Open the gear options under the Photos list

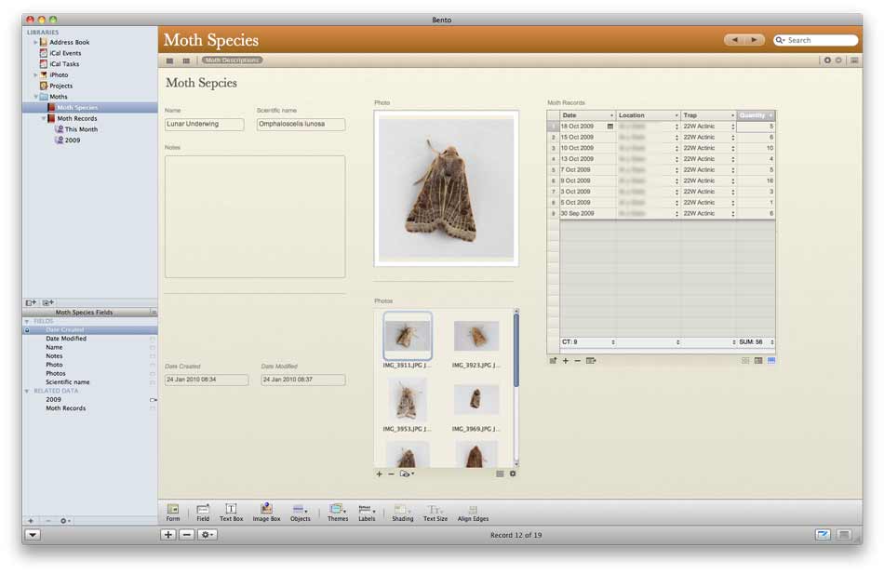click(513, 474)
